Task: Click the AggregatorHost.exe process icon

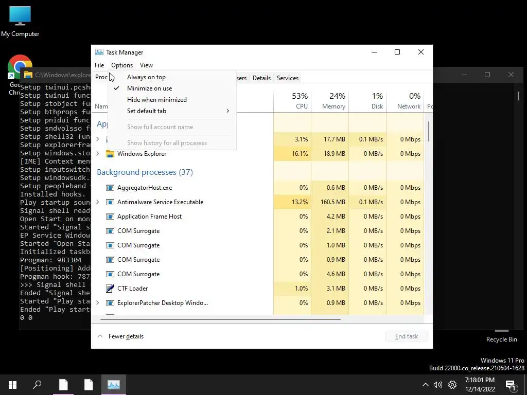Action: 110,188
